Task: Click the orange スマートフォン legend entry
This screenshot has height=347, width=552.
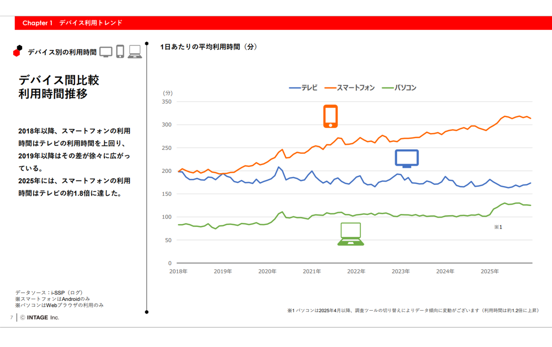Action: click(x=350, y=88)
